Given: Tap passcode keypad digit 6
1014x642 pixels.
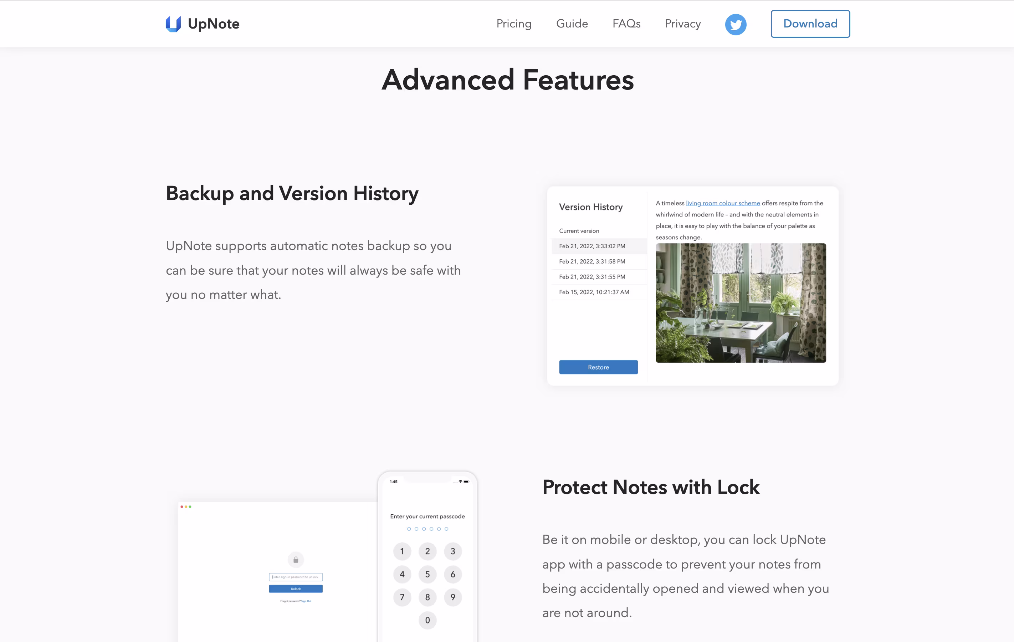Looking at the screenshot, I should [x=453, y=574].
